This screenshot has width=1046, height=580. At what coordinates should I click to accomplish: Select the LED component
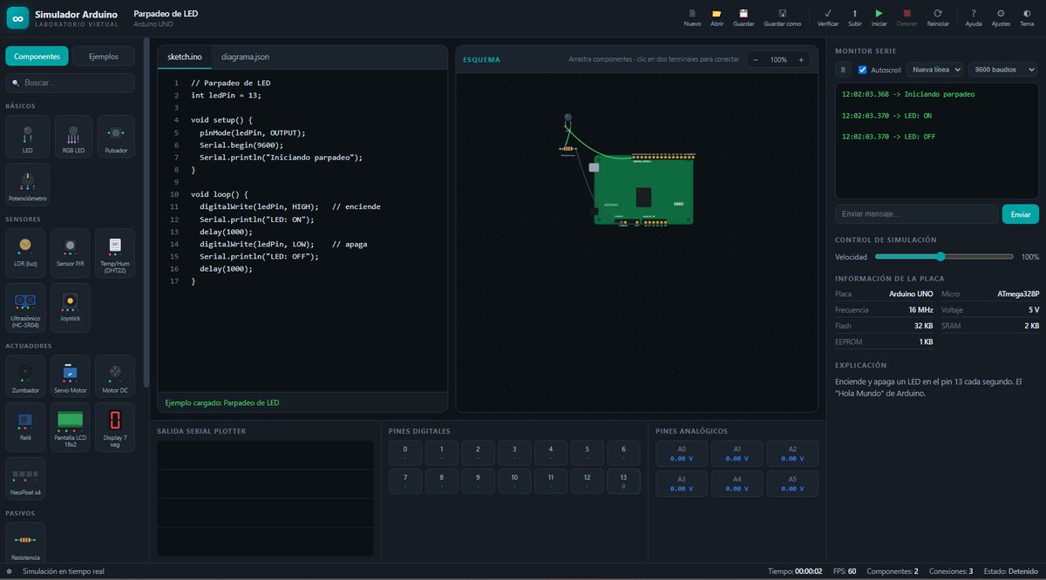point(27,137)
